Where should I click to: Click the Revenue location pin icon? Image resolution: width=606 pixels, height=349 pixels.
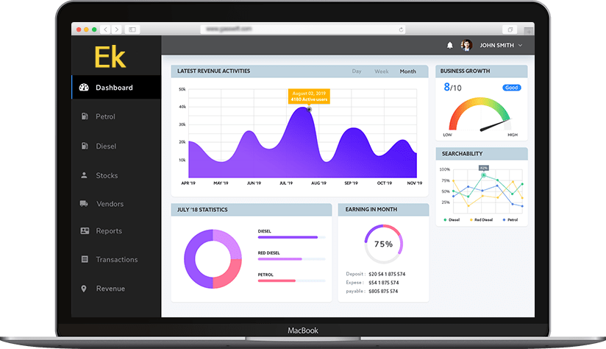point(84,289)
